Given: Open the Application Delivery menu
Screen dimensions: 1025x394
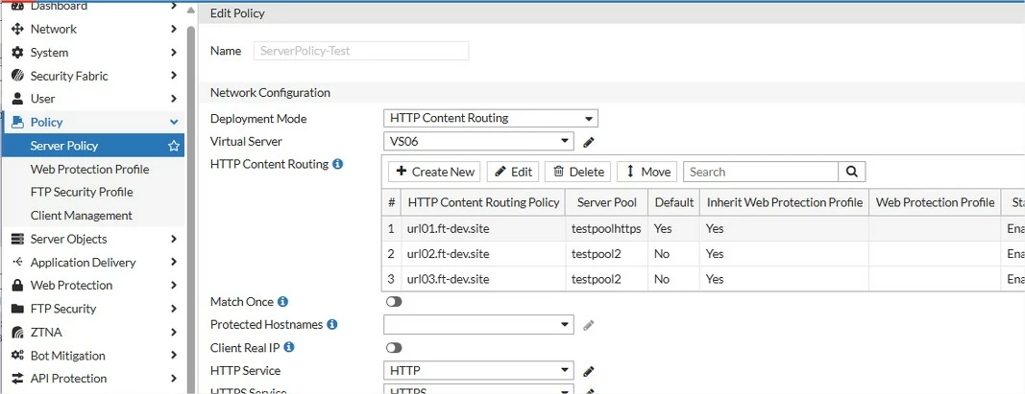Looking at the screenshot, I should [x=93, y=263].
